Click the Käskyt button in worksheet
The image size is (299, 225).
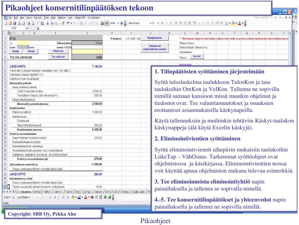tap(16, 51)
